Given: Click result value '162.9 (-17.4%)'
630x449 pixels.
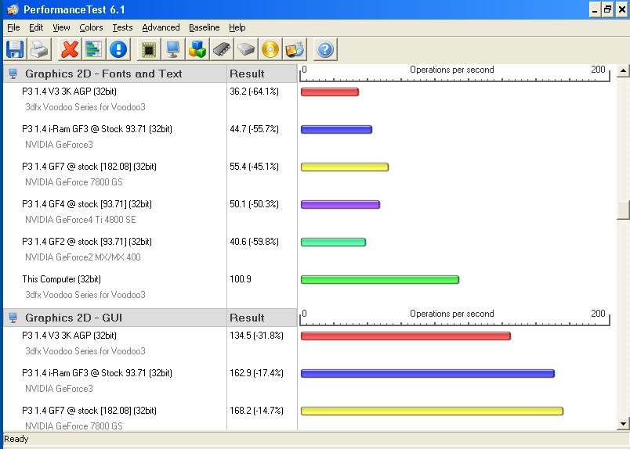Looking at the screenshot, I should coord(256,373).
